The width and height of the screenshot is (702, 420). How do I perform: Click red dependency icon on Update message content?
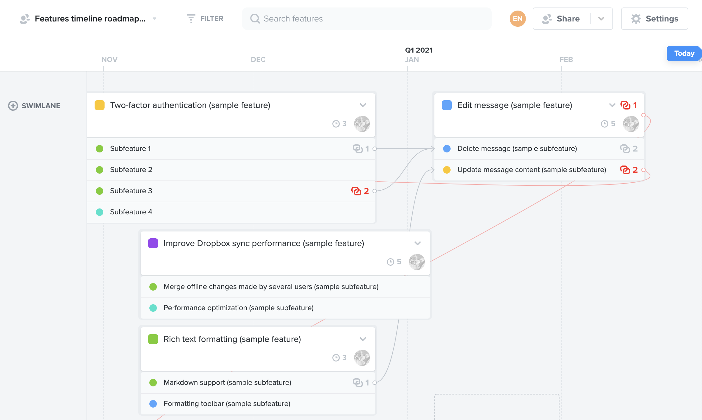625,170
